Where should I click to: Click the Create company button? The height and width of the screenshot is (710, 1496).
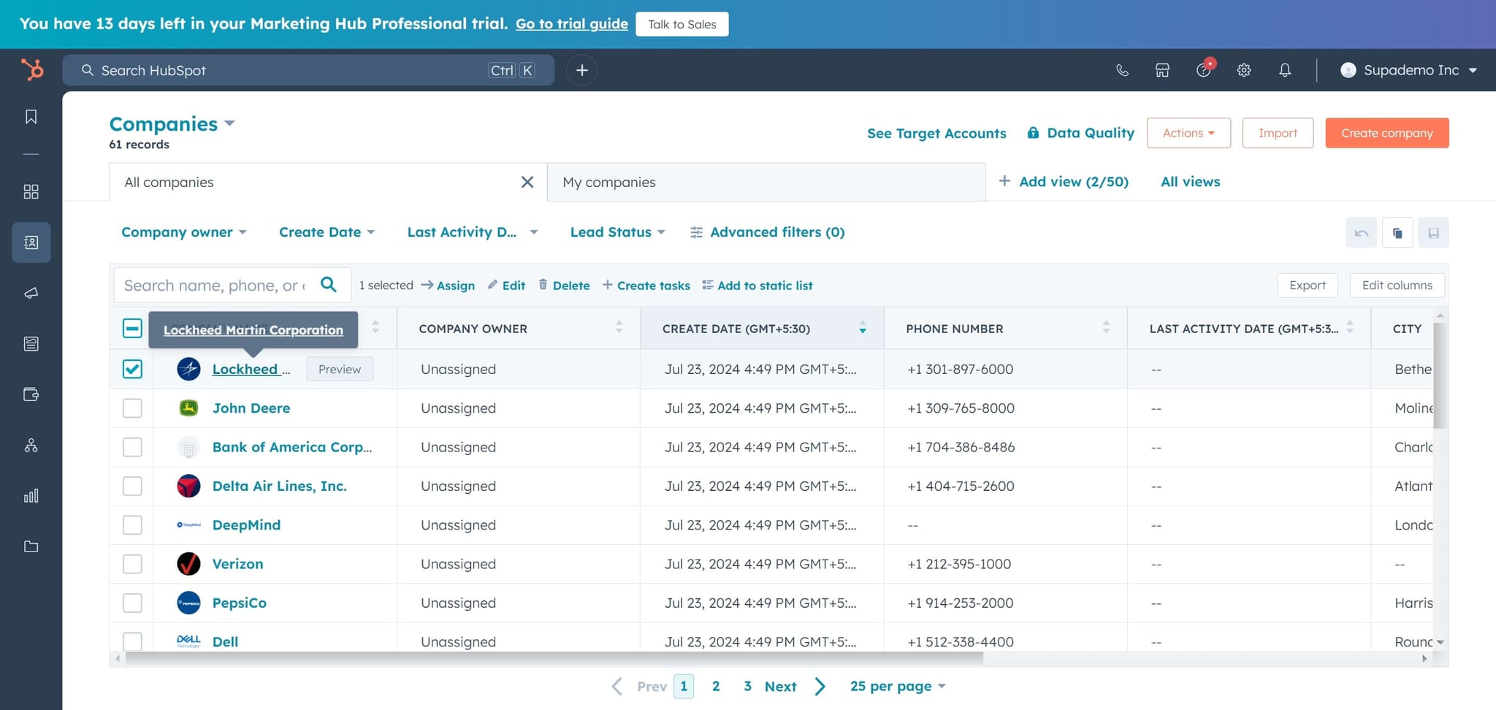tap(1386, 133)
